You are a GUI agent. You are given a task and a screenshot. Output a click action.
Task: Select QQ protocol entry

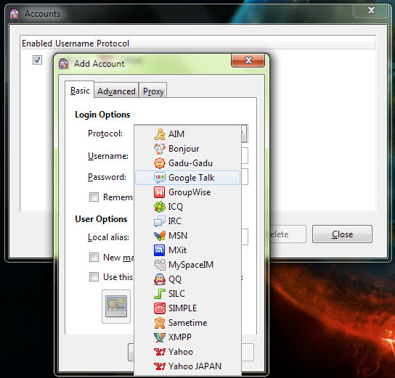187,279
